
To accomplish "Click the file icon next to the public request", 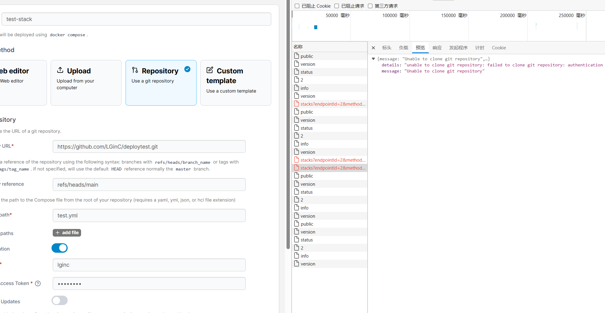I will [297, 56].
